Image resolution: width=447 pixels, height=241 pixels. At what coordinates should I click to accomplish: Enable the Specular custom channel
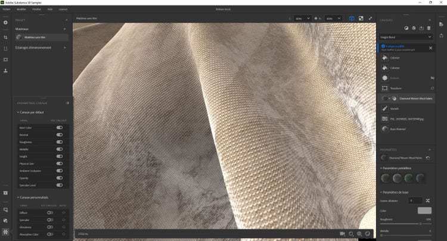click(x=50, y=220)
